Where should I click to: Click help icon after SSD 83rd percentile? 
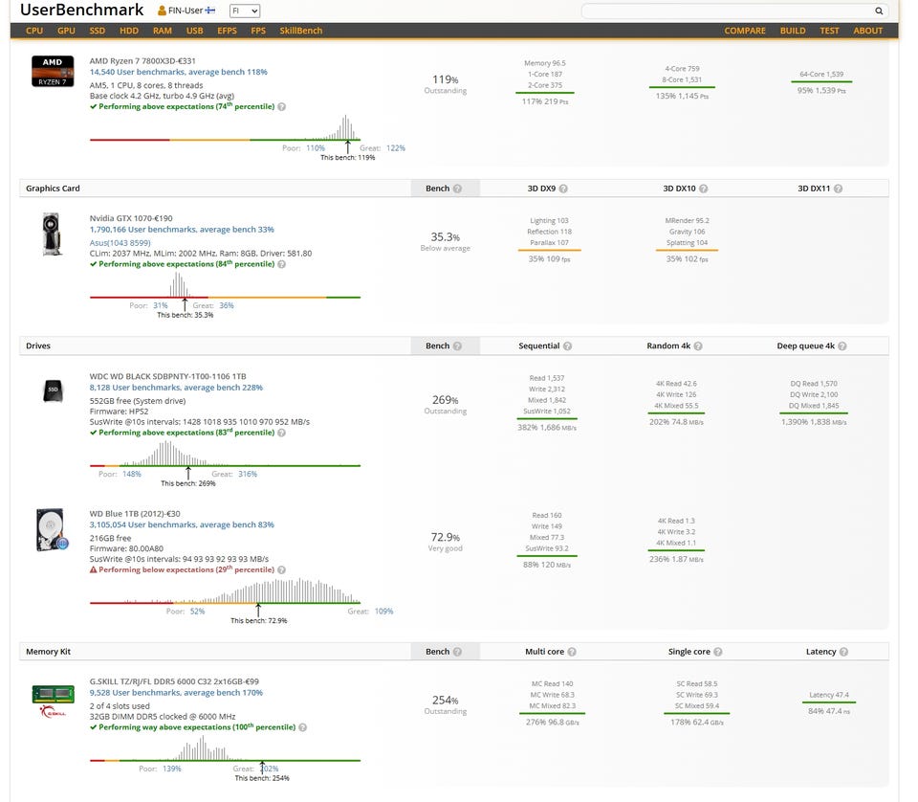pos(281,433)
